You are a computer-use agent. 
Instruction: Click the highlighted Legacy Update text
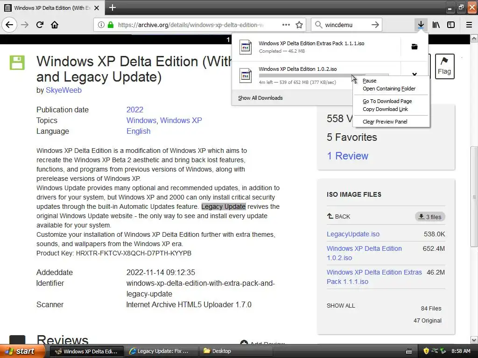(224, 207)
